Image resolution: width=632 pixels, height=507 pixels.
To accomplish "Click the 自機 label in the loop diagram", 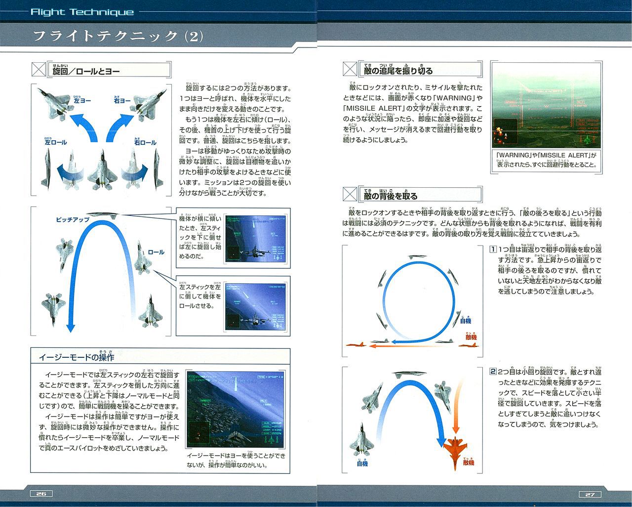I will [465, 321].
